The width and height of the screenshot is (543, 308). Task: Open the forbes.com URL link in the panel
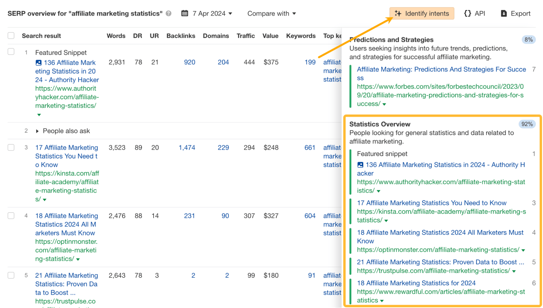coord(440,95)
